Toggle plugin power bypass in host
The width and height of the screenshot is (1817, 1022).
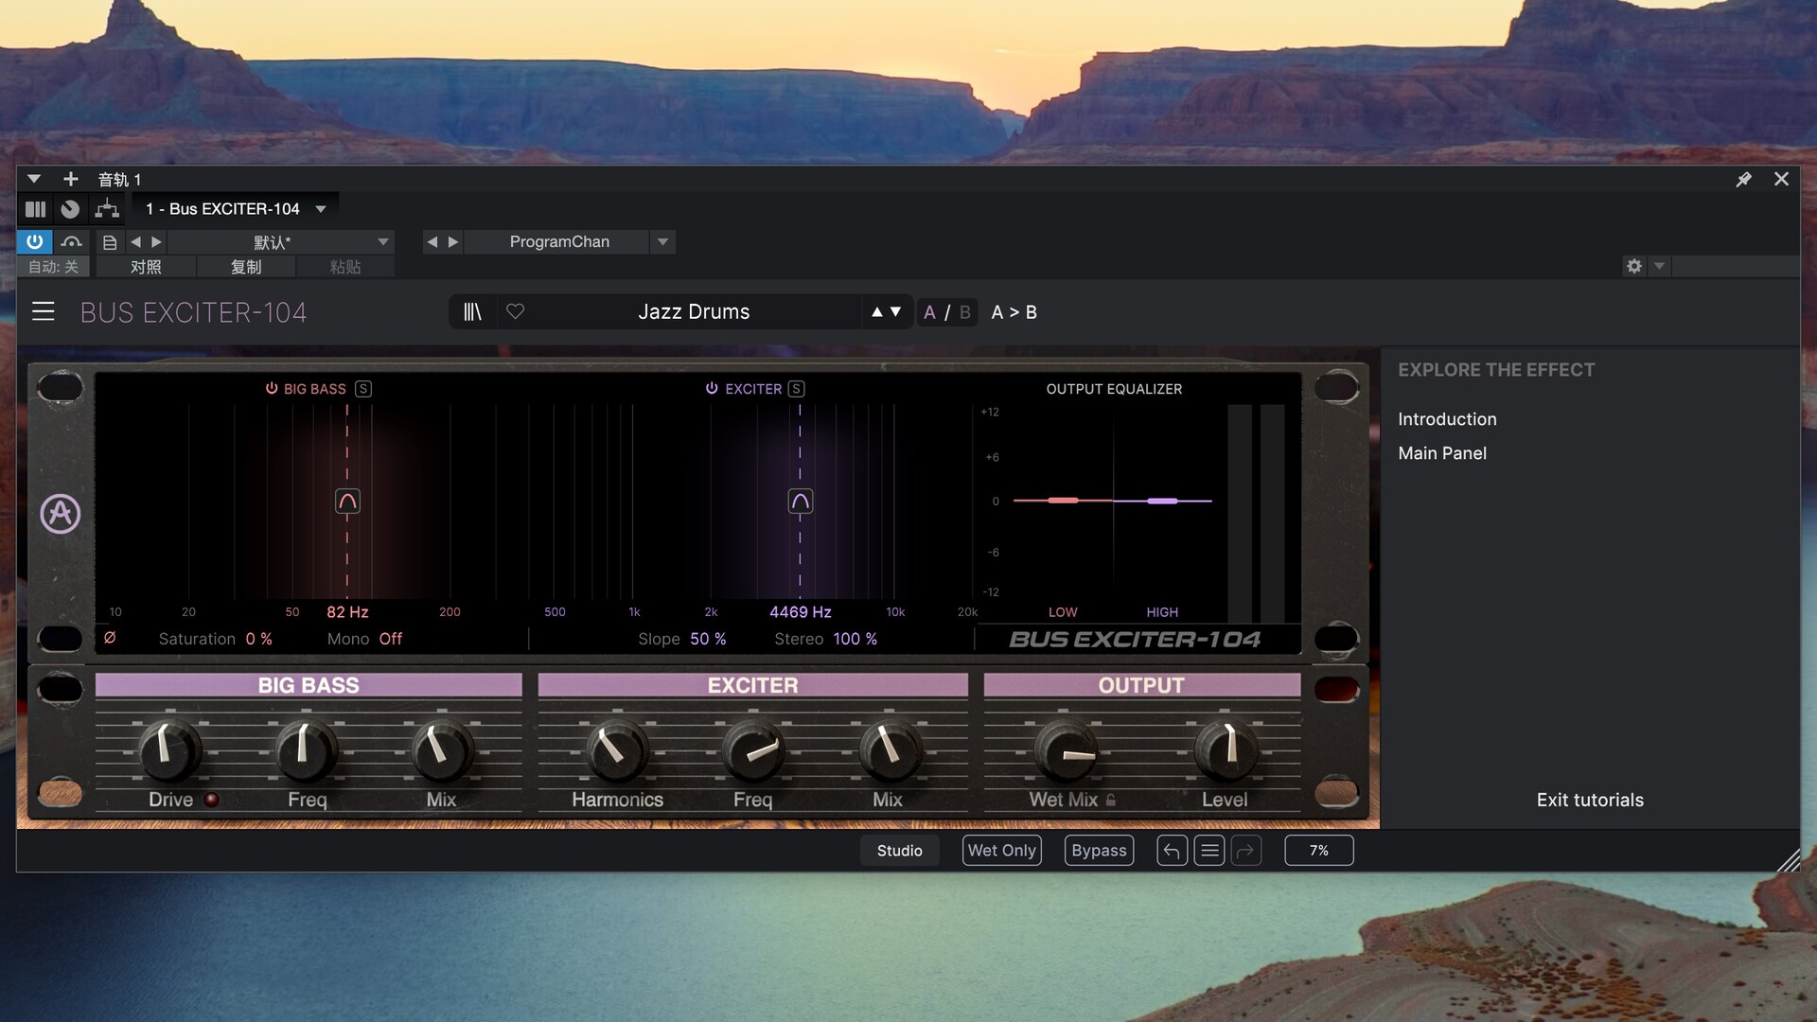(x=35, y=241)
